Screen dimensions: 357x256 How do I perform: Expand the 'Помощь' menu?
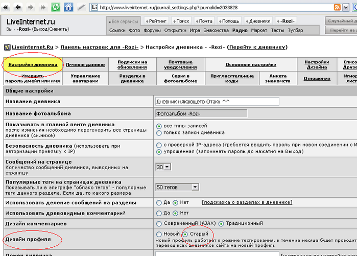click(x=229, y=21)
